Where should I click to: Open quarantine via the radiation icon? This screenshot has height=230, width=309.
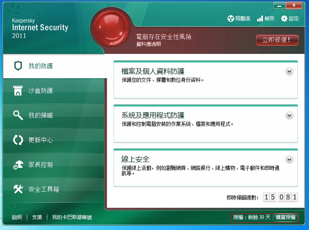pos(230,19)
